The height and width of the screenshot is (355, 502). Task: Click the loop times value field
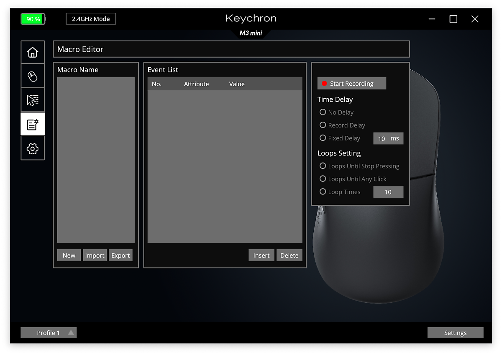point(388,192)
